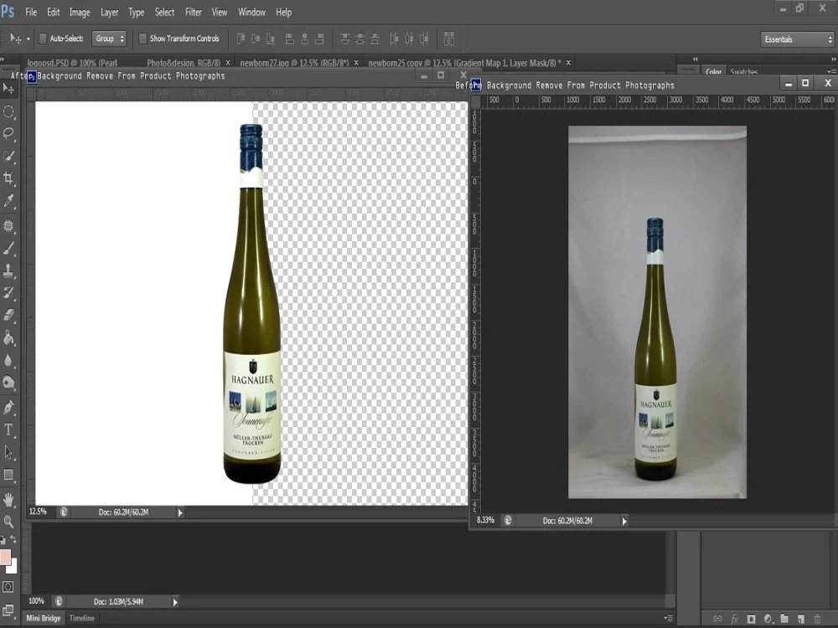838x628 pixels.
Task: Enable Show Transform Controls checkbox
Action: point(142,39)
